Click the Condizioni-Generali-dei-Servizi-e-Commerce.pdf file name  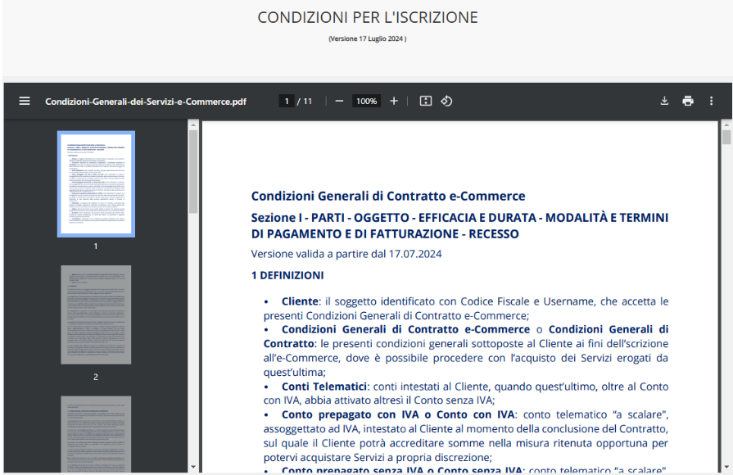[x=146, y=102]
